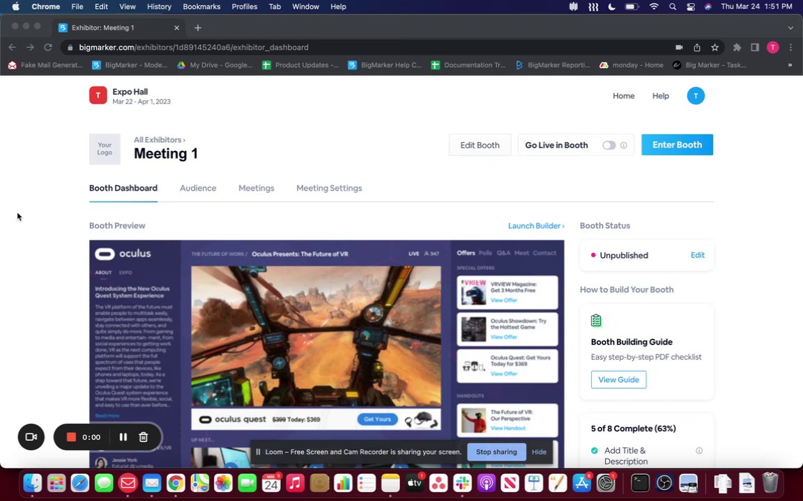Click Edit next to Unpublished status
Viewport: 803px width, 501px height.
click(x=698, y=255)
